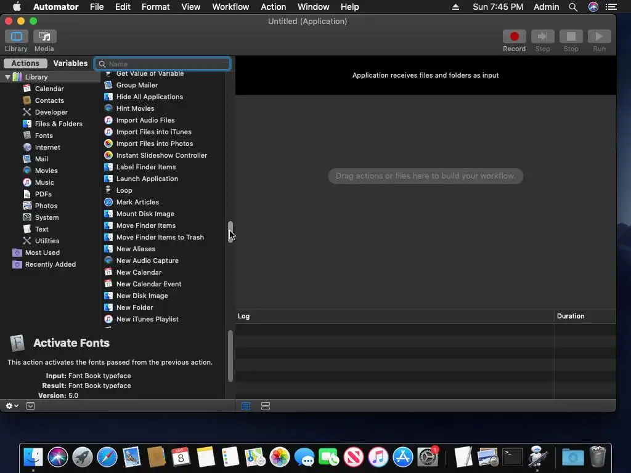
Task: Open the Recently Added smart group
Action: click(x=51, y=264)
